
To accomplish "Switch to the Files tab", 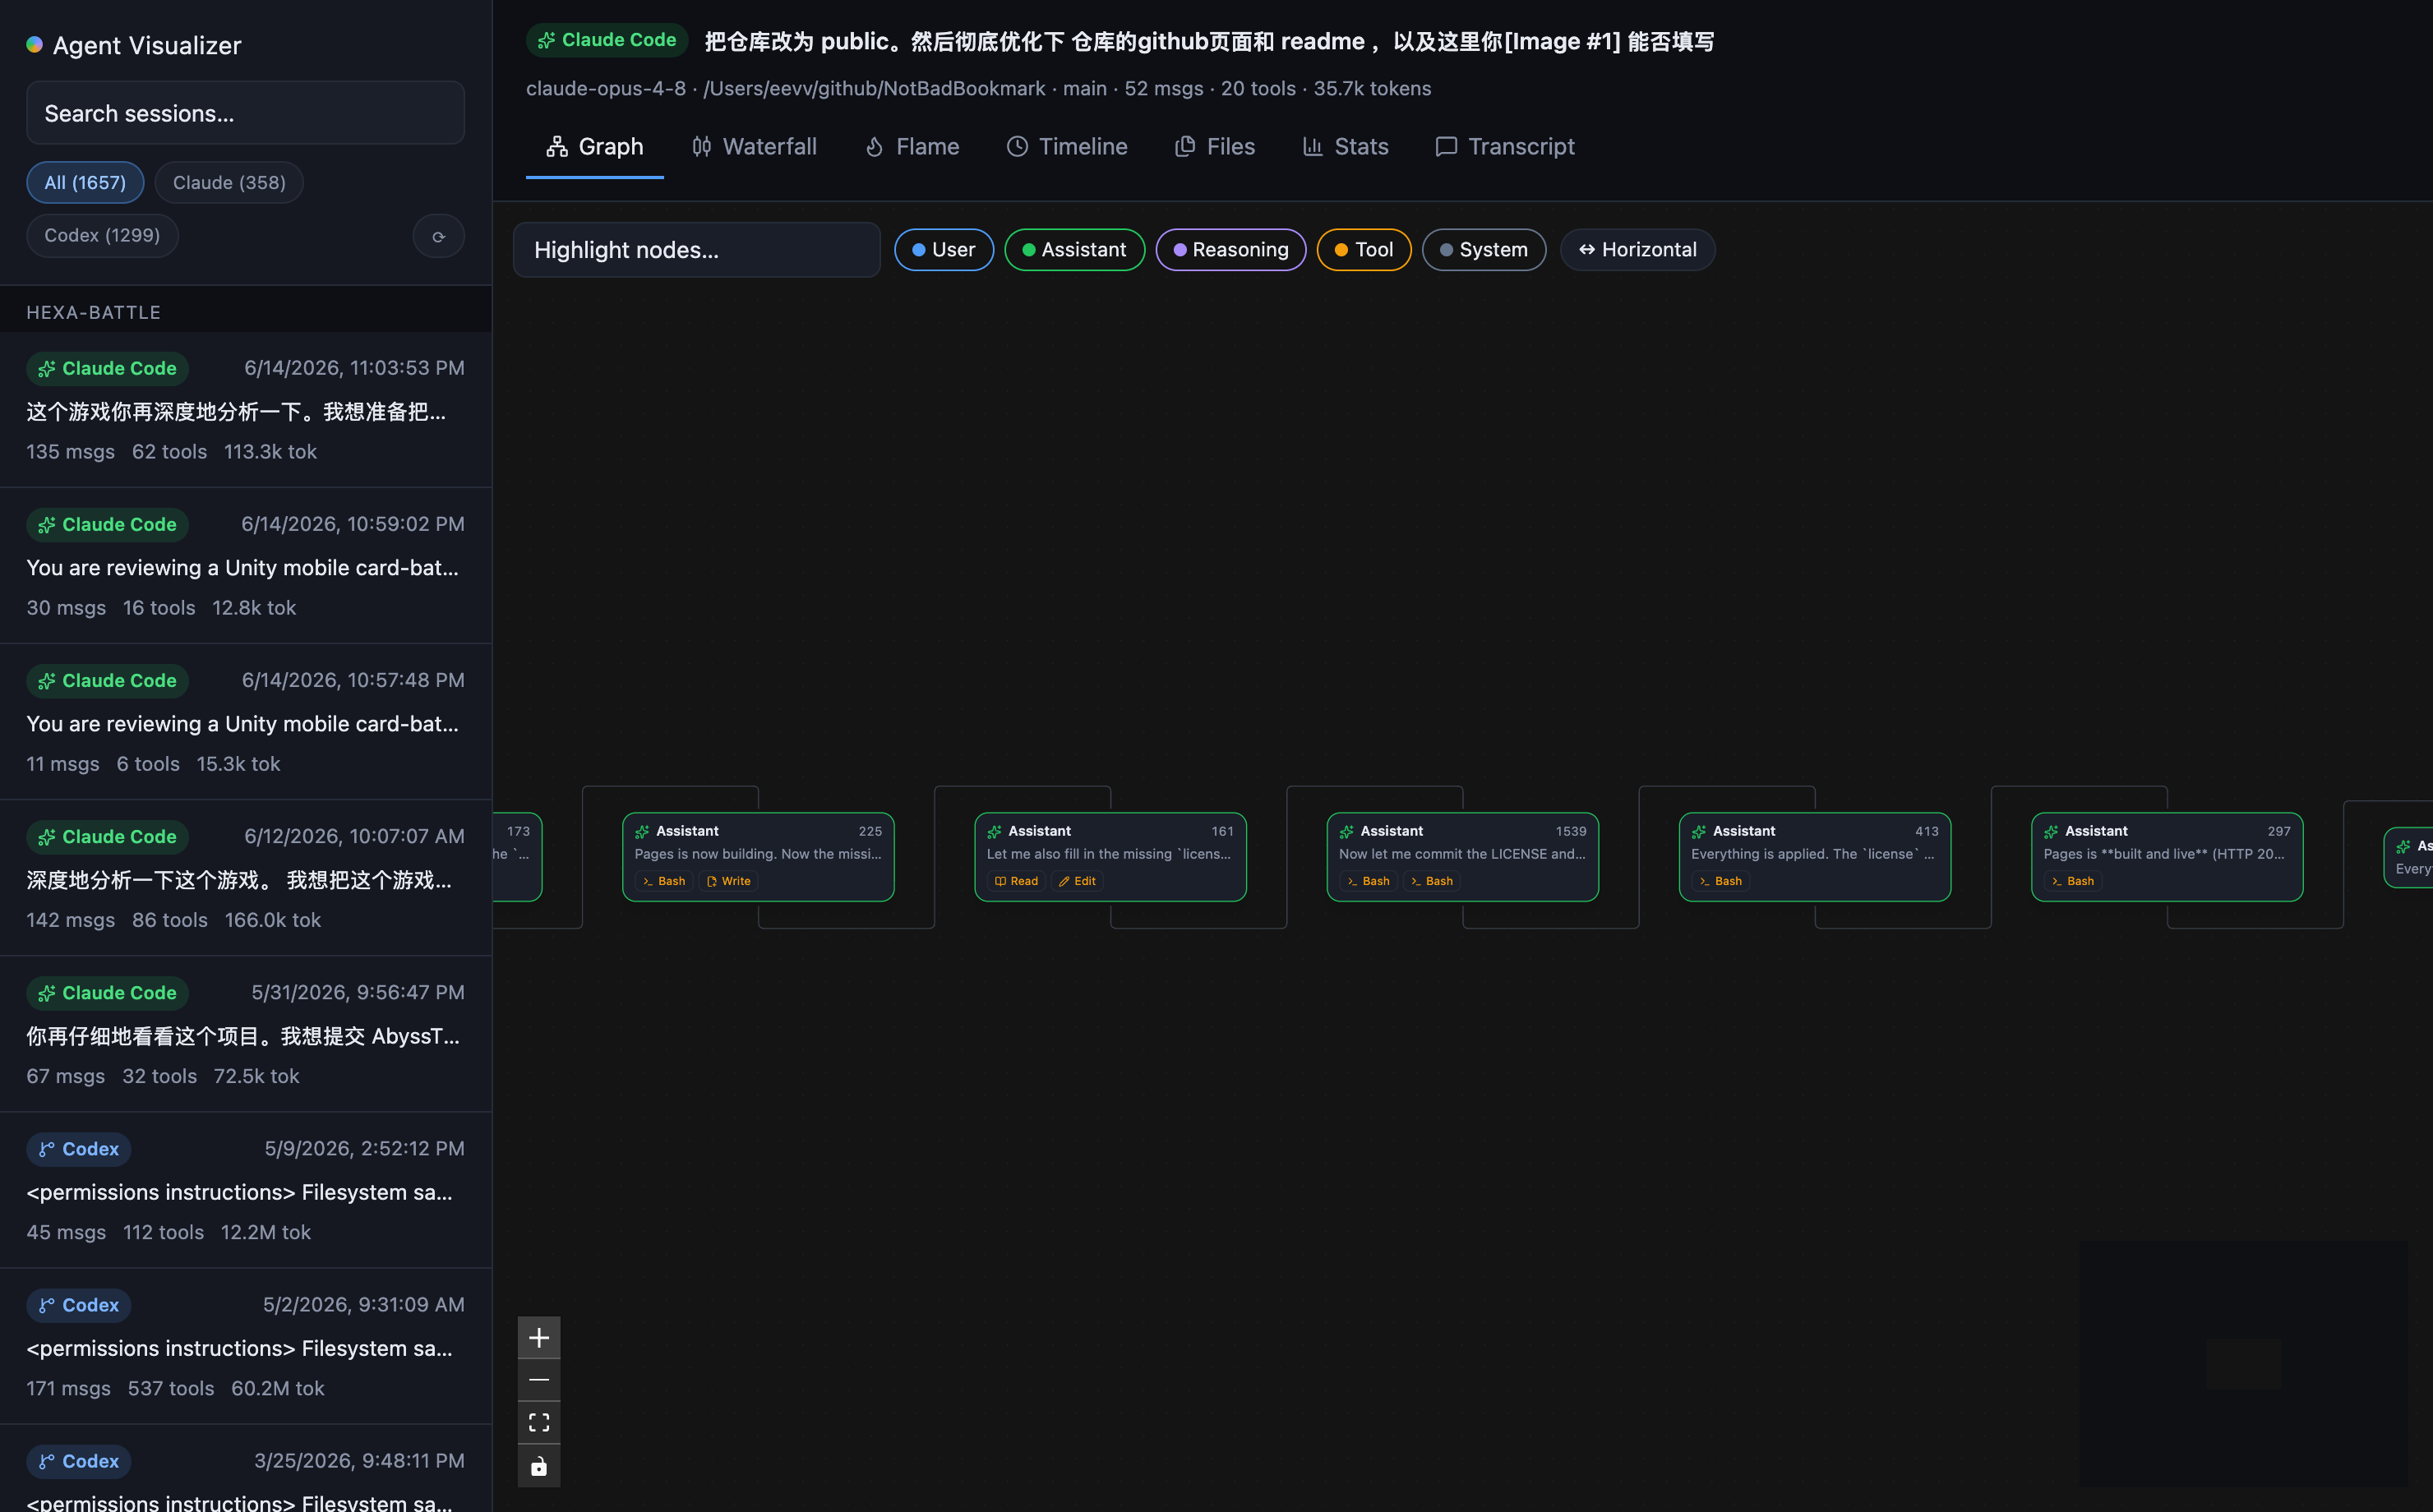I will click(1215, 147).
